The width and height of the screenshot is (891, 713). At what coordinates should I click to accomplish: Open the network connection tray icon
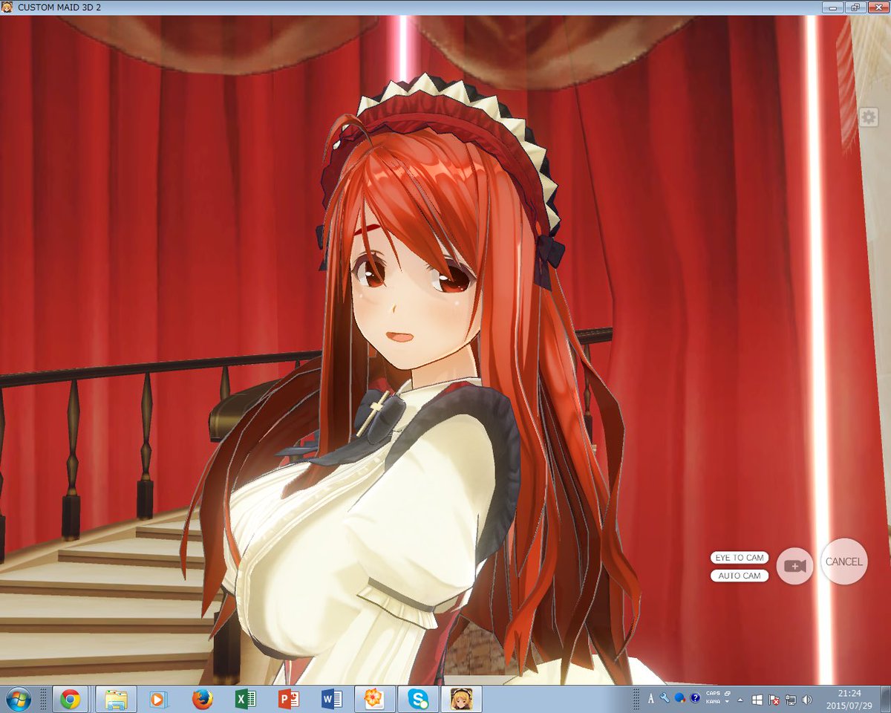(791, 700)
